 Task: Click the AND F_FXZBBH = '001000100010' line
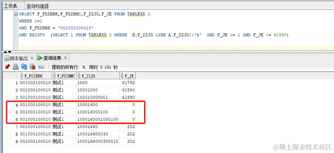tap(56, 28)
